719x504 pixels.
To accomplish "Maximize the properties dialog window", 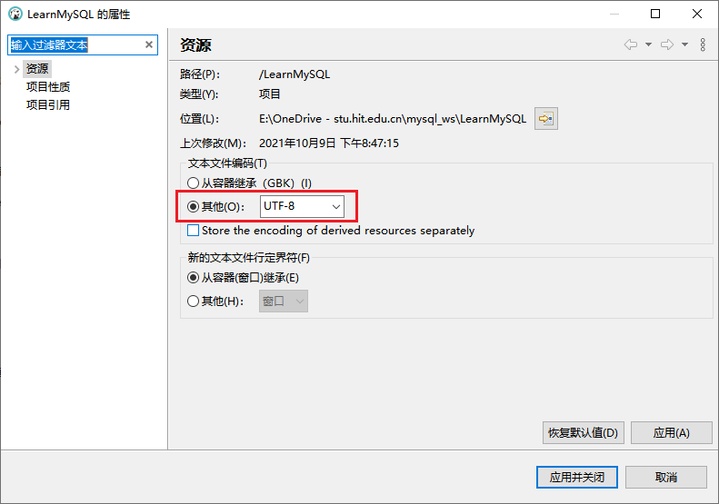I will [655, 14].
